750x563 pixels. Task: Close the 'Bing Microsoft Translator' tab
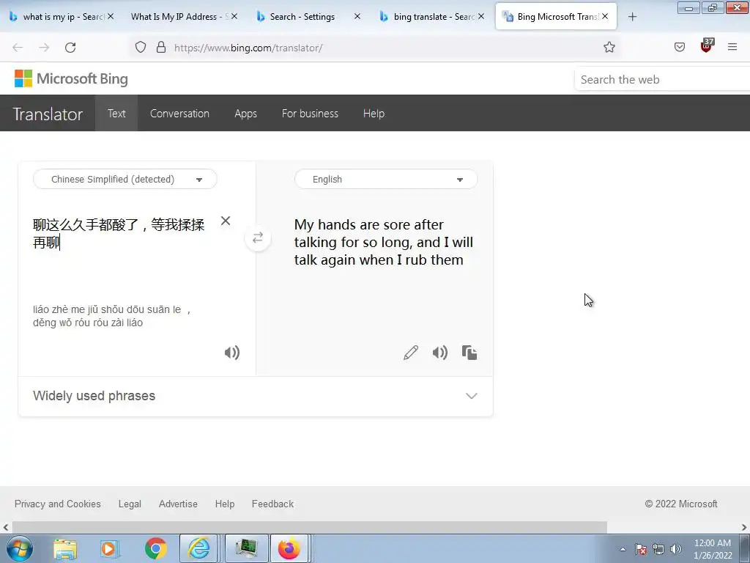pyautogui.click(x=605, y=16)
